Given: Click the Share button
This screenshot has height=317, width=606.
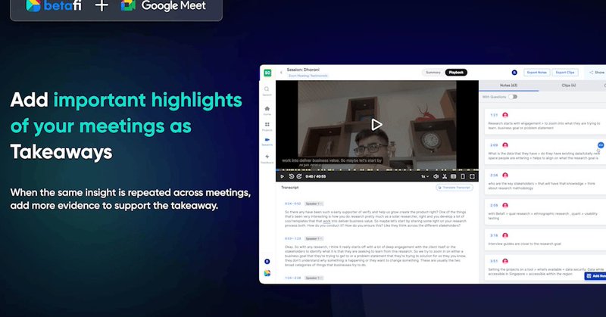Looking at the screenshot, I should tap(596, 73).
